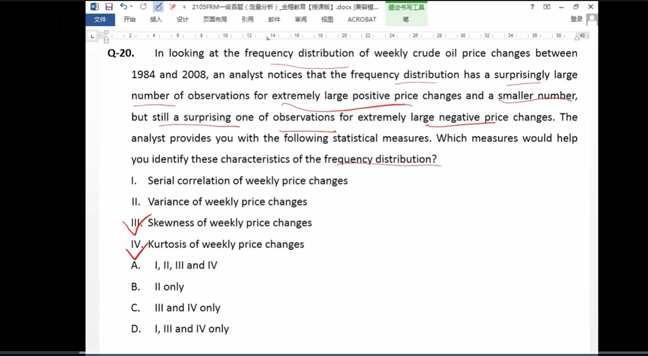Open the 文件 (File) tab
The width and height of the screenshot is (648, 356).
coord(100,19)
